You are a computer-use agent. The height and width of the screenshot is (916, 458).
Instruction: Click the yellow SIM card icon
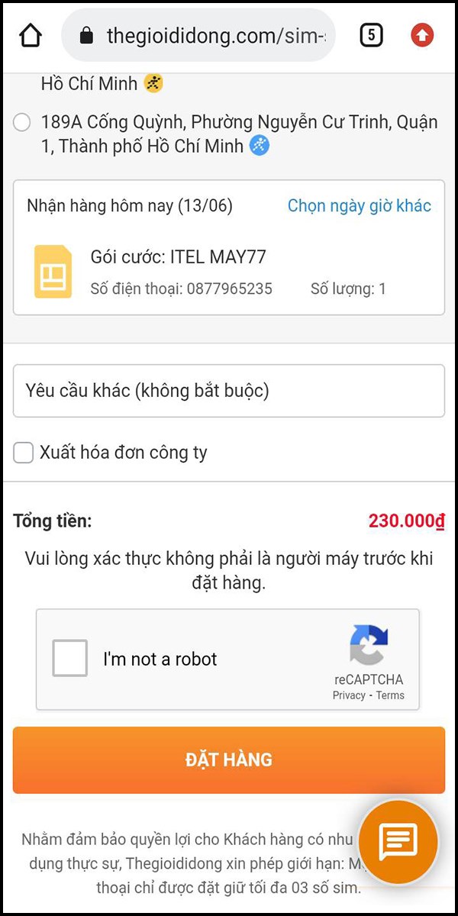click(53, 269)
